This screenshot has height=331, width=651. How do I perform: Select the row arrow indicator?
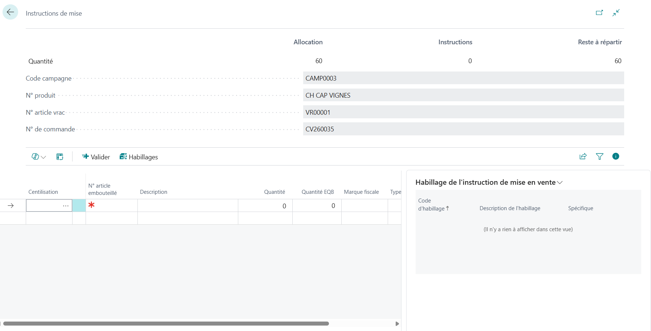click(x=11, y=206)
